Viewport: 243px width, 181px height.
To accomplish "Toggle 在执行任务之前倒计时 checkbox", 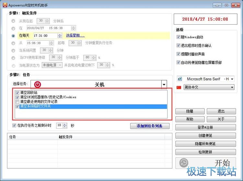I will 14,125.
